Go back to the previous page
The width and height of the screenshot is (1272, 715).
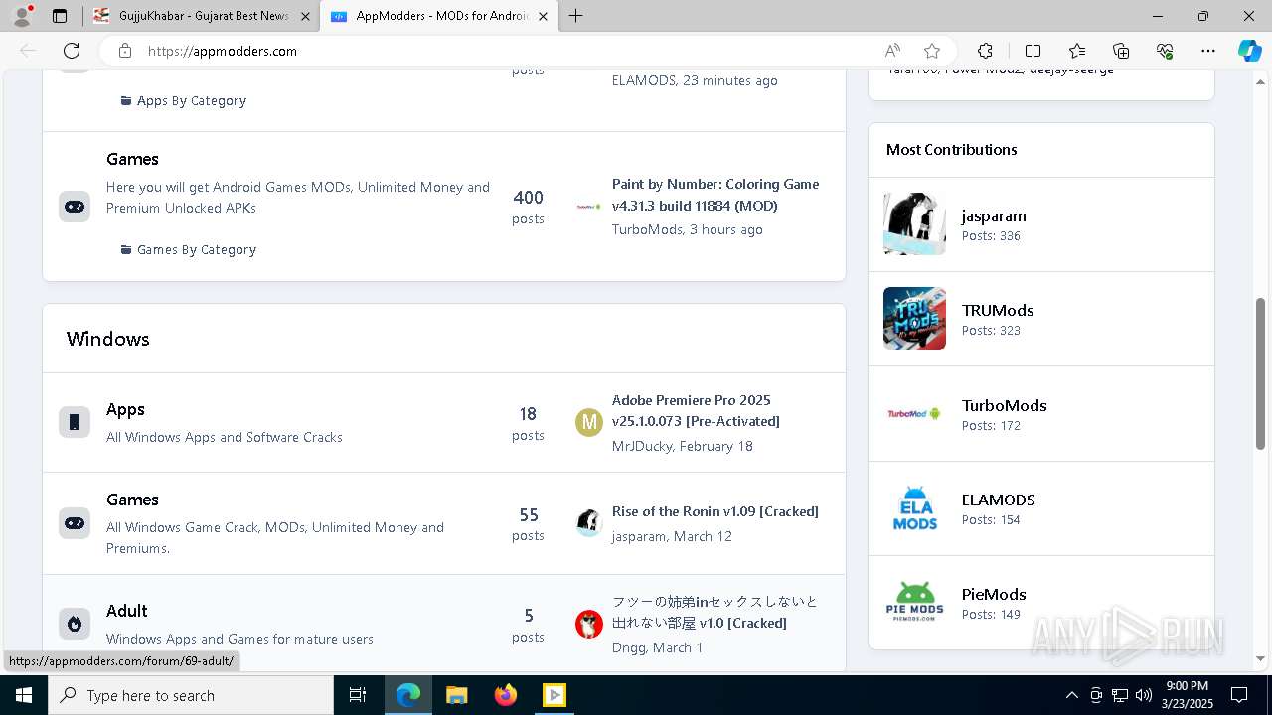(x=28, y=51)
